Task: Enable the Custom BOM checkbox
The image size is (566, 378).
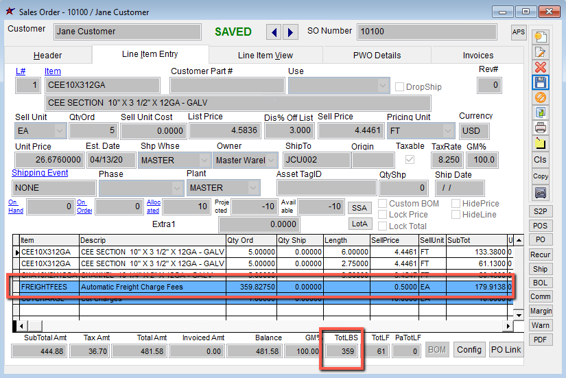Action: point(382,204)
